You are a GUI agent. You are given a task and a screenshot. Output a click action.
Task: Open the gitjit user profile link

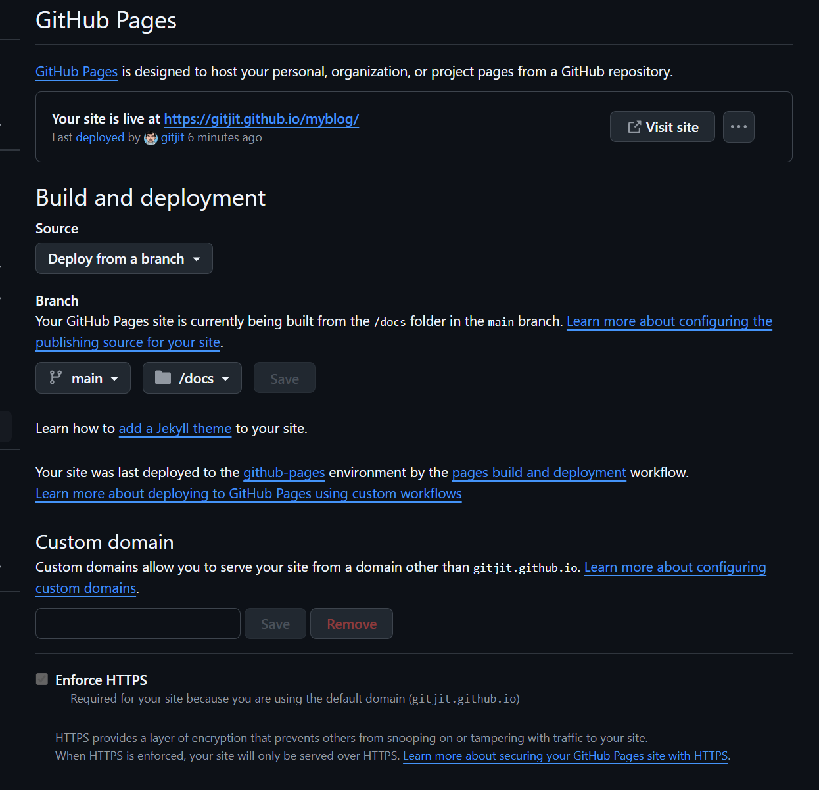(x=172, y=137)
